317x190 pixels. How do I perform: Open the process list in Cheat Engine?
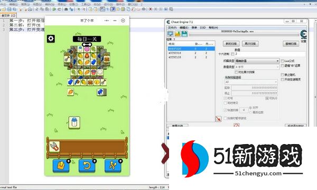[x=171, y=34]
